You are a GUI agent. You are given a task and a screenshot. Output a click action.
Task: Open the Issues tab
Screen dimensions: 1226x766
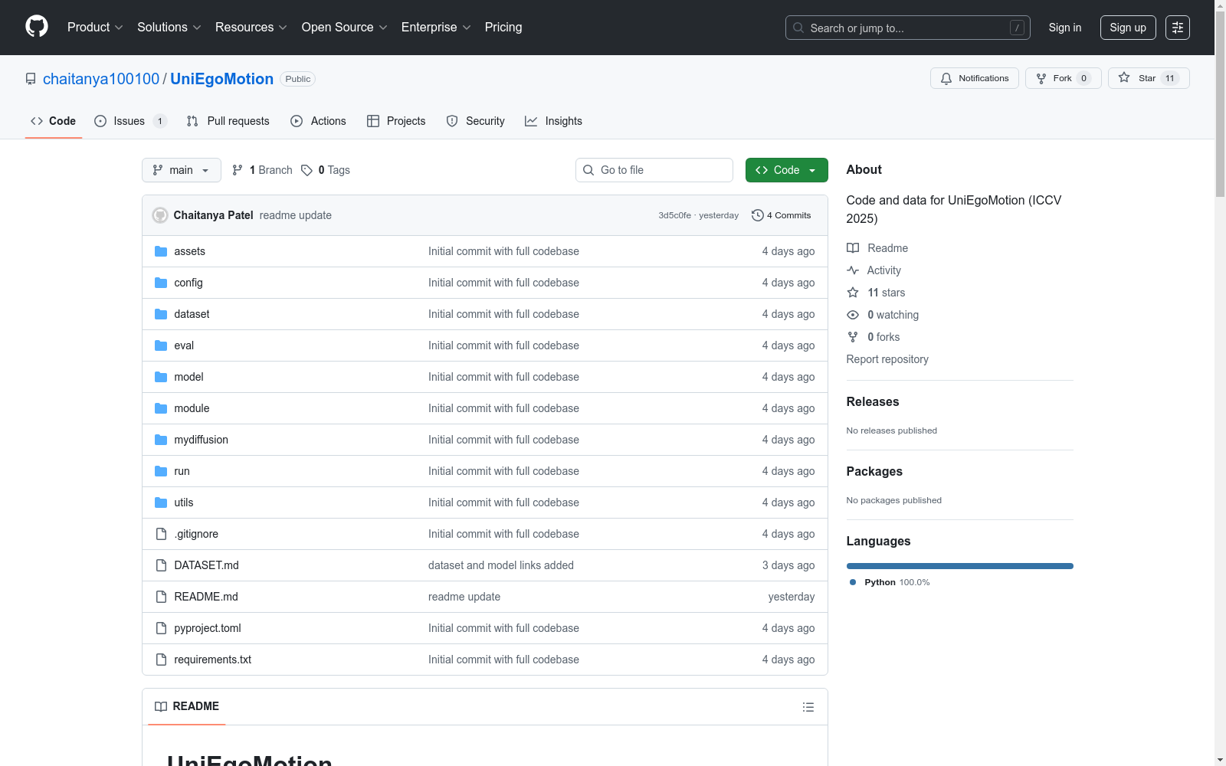click(130, 121)
